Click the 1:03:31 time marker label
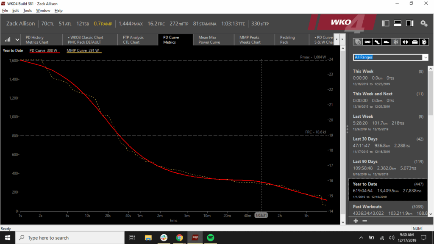 tap(261, 215)
